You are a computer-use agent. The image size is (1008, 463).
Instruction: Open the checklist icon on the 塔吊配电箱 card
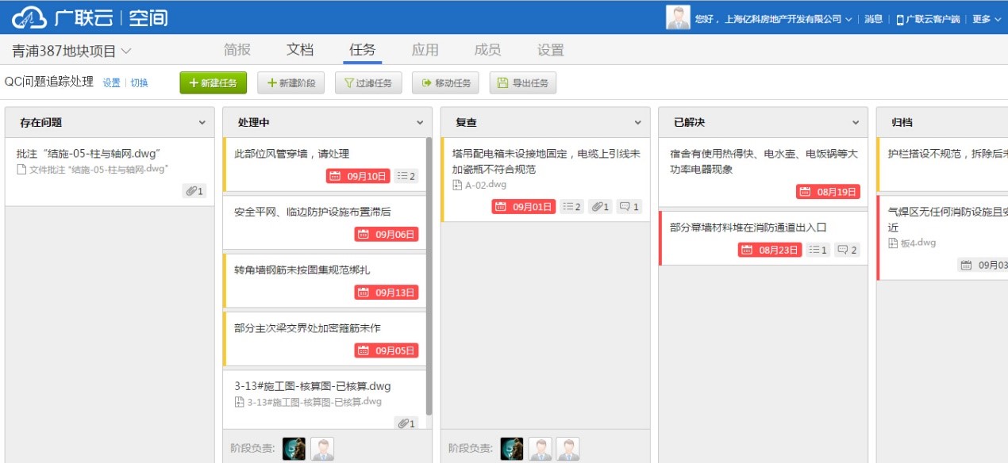(567, 205)
